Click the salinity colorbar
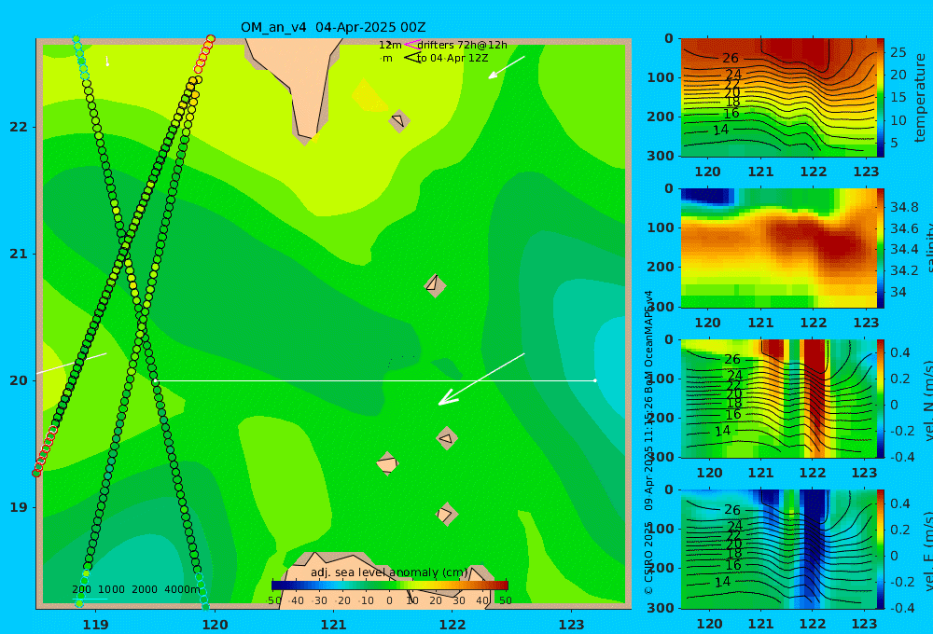 point(881,248)
